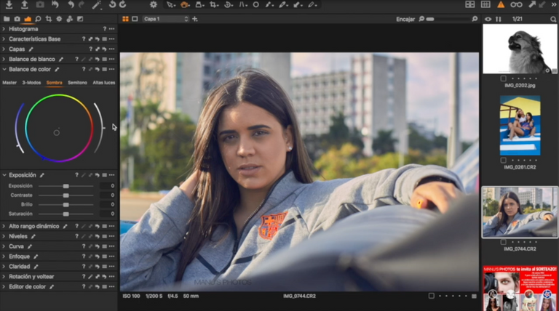Expand the Curva panel
This screenshot has height=311, width=559.
point(4,246)
